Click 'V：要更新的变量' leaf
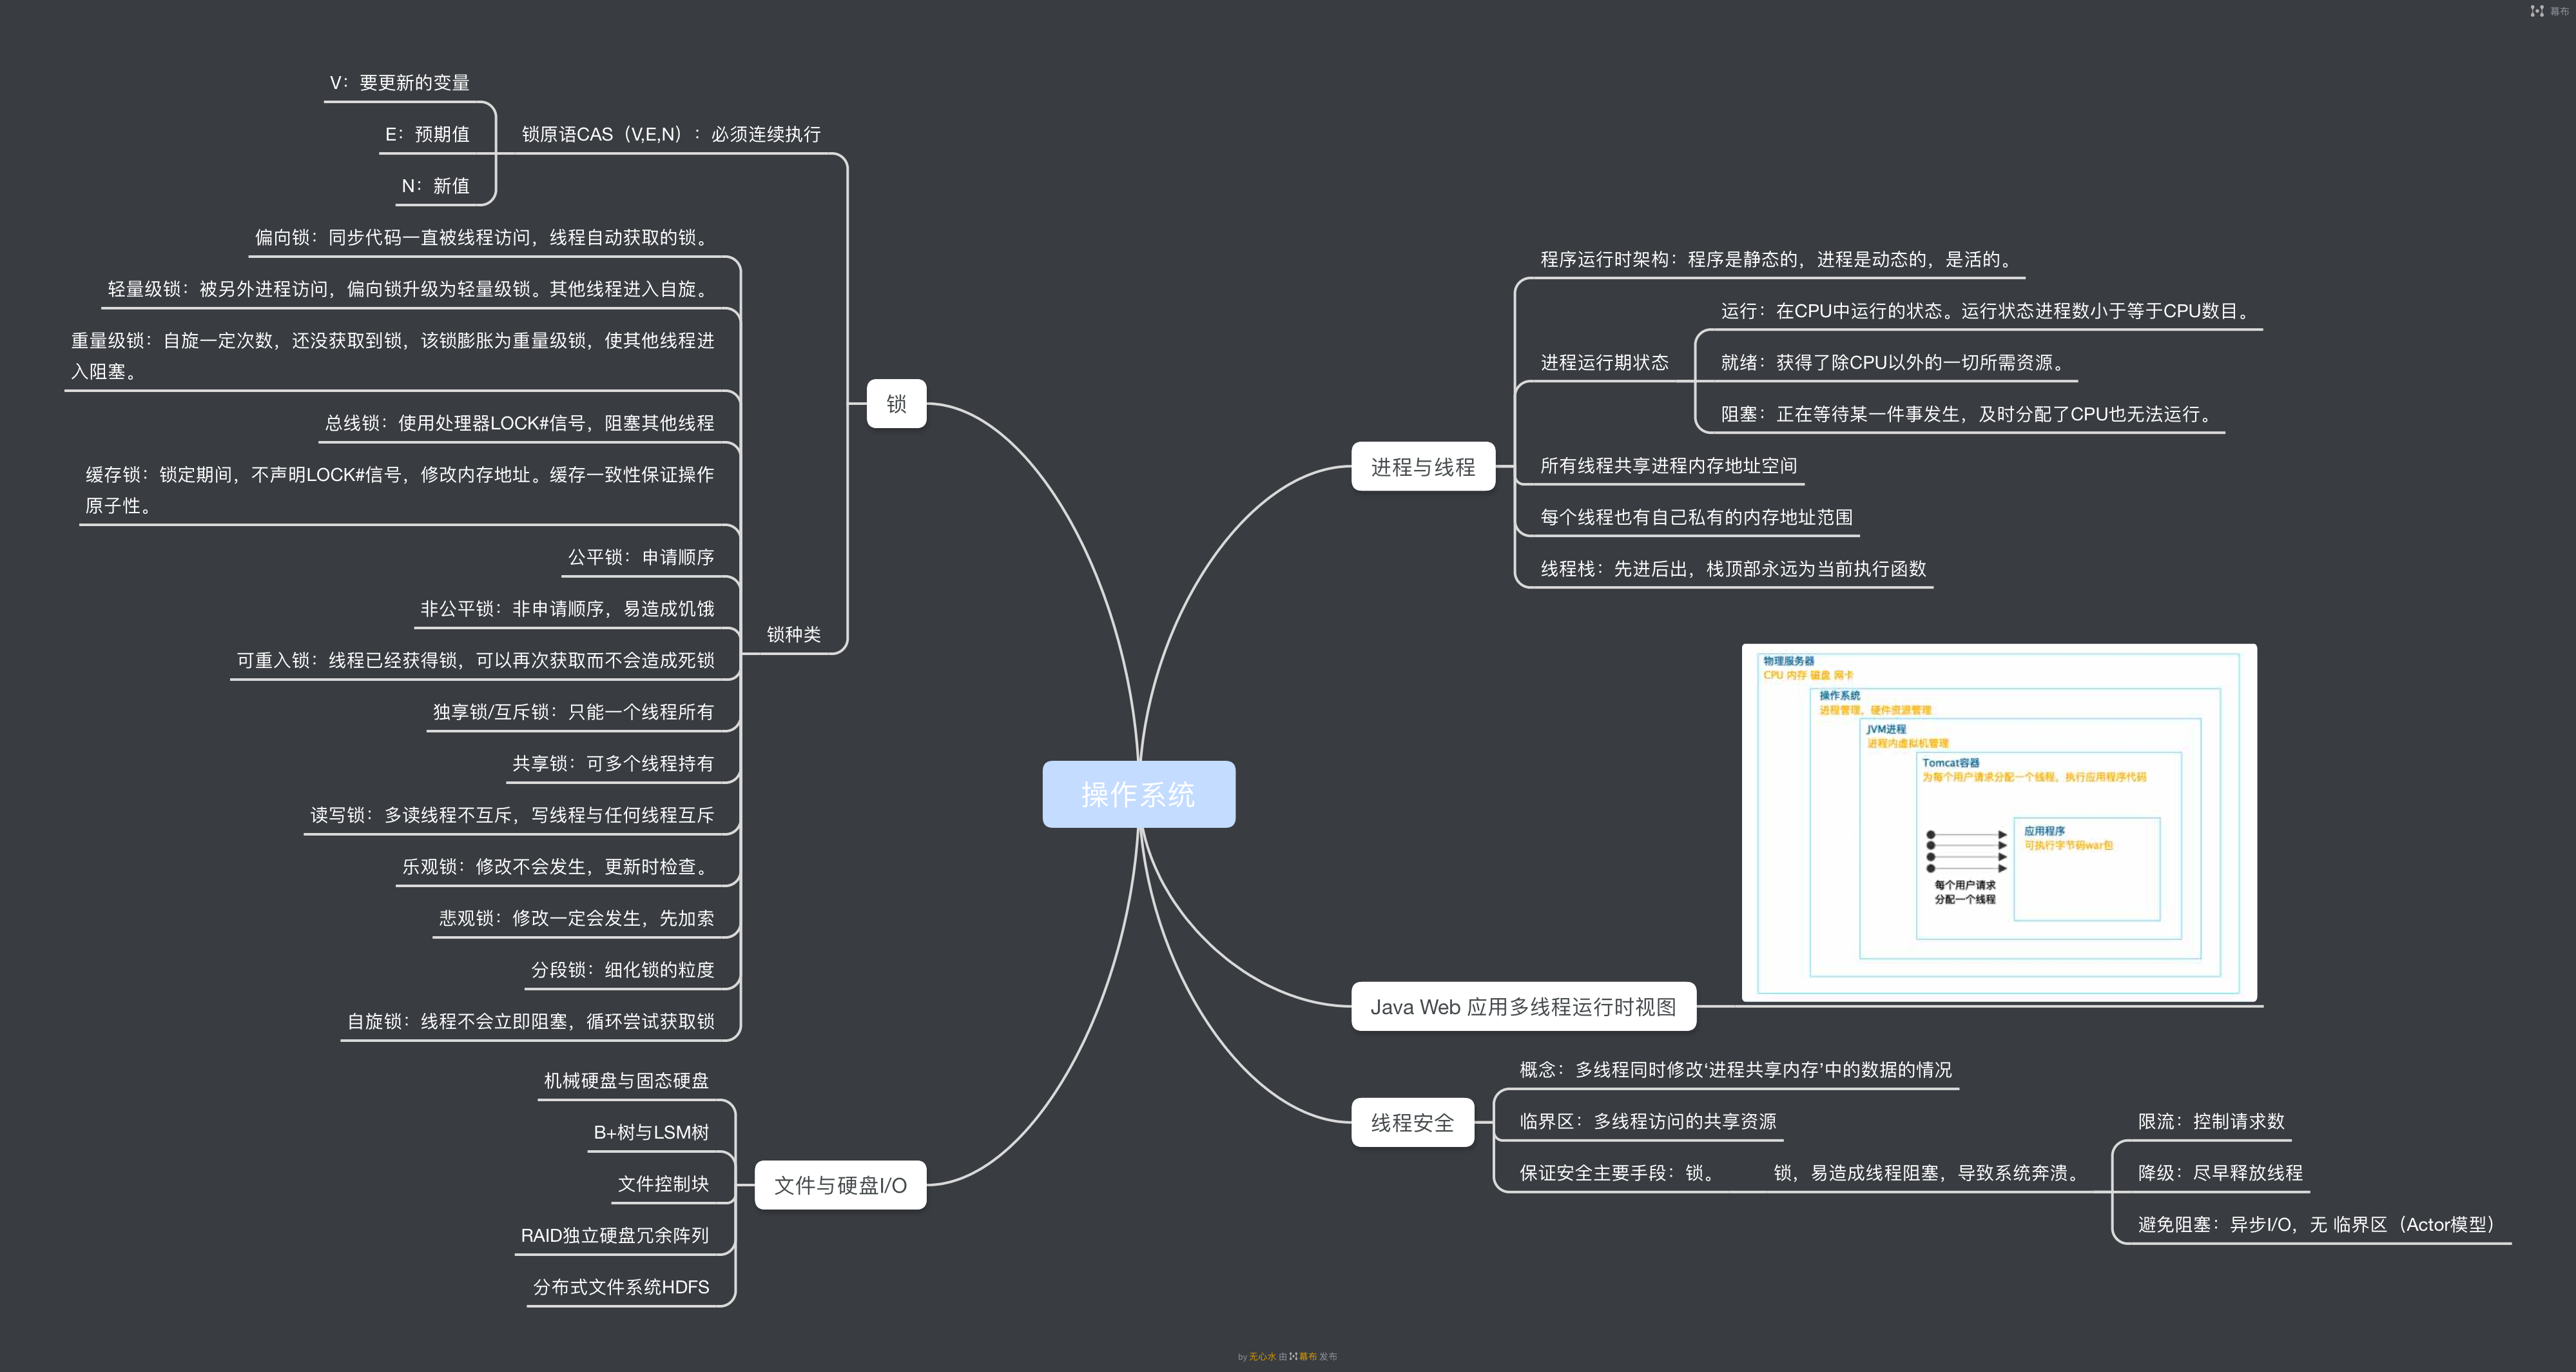The image size is (2576, 1372). tap(399, 83)
